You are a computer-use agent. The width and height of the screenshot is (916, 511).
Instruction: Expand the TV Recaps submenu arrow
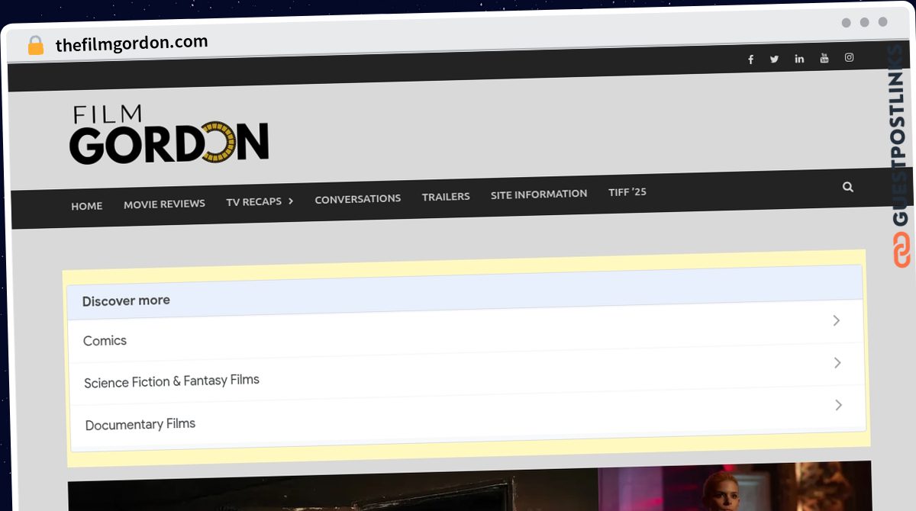(291, 201)
